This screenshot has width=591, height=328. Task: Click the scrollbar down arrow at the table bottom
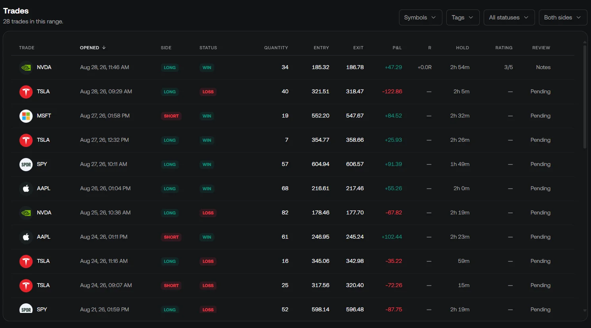pos(585,311)
